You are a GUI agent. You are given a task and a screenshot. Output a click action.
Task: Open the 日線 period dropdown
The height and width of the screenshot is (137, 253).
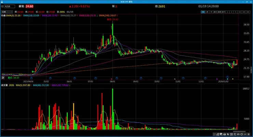(7, 12)
